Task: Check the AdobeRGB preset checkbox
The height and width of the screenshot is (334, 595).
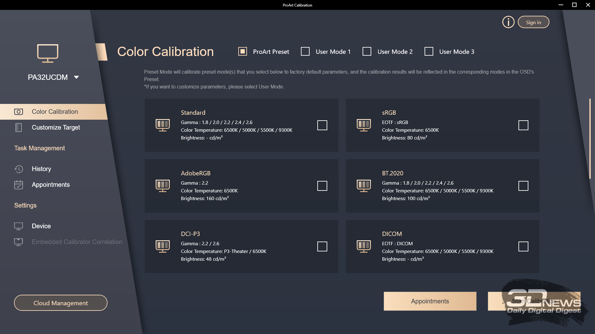Action: [x=322, y=186]
